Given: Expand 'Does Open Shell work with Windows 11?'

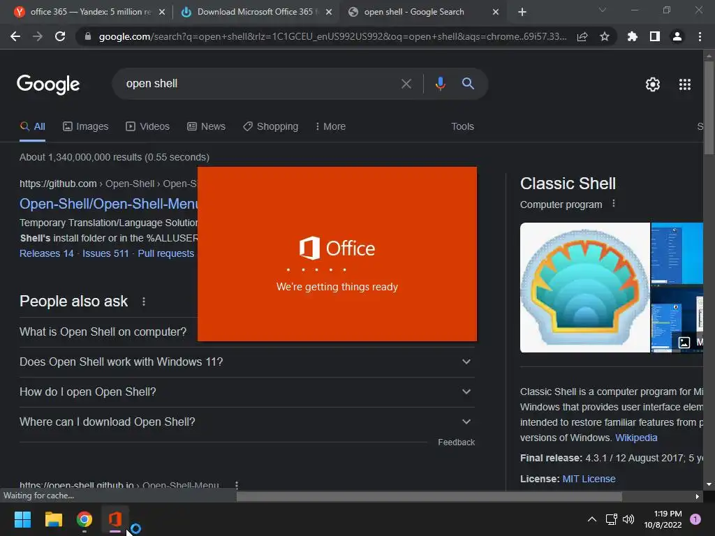Looking at the screenshot, I should (246, 362).
